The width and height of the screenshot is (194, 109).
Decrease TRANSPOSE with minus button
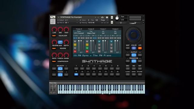pos(128,61)
